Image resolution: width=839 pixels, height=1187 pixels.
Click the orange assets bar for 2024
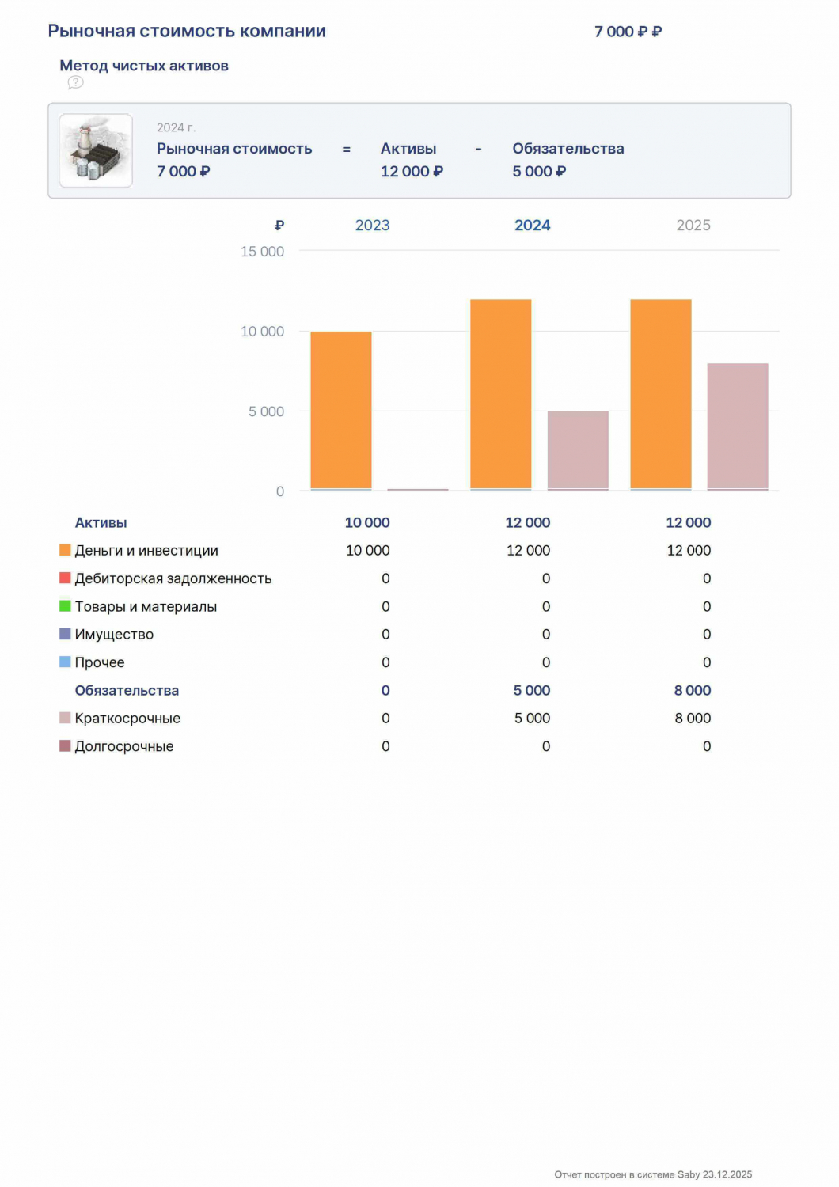501,395
